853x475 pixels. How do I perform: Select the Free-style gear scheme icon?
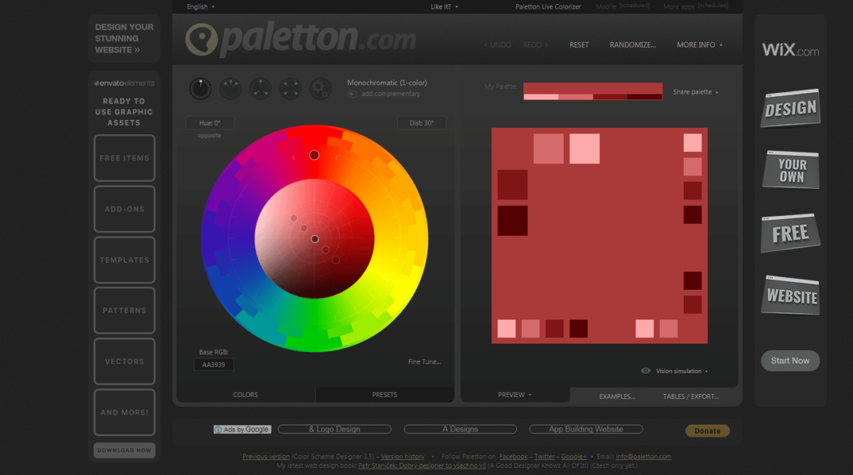pos(320,88)
